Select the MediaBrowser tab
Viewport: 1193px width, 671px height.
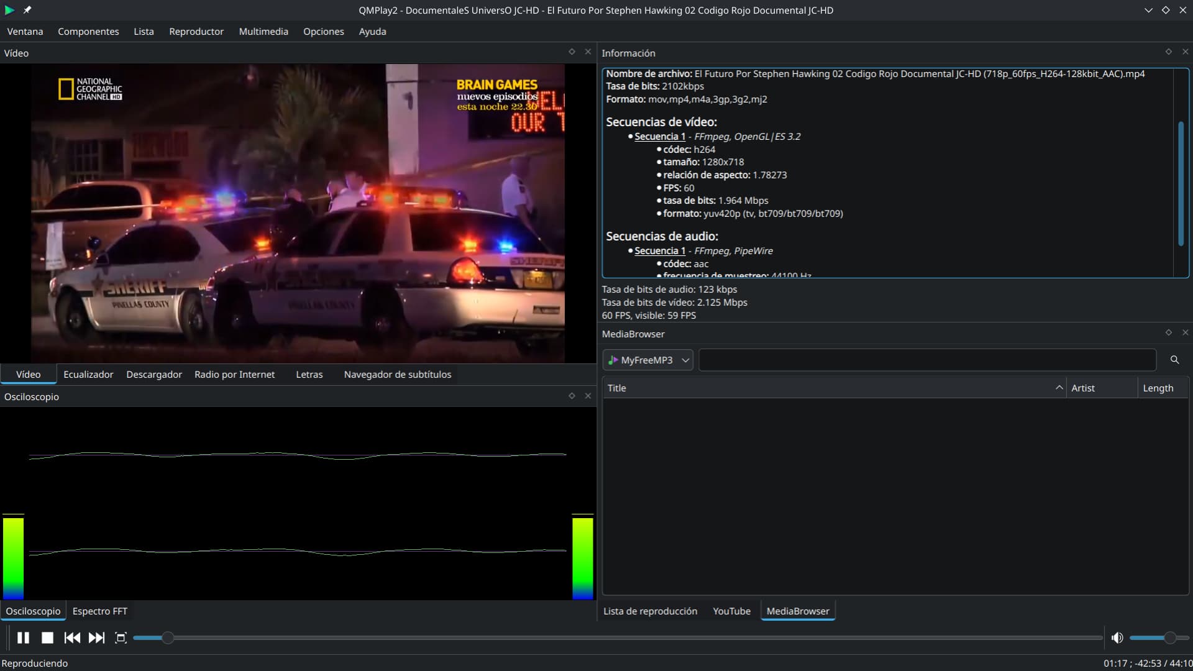798,611
